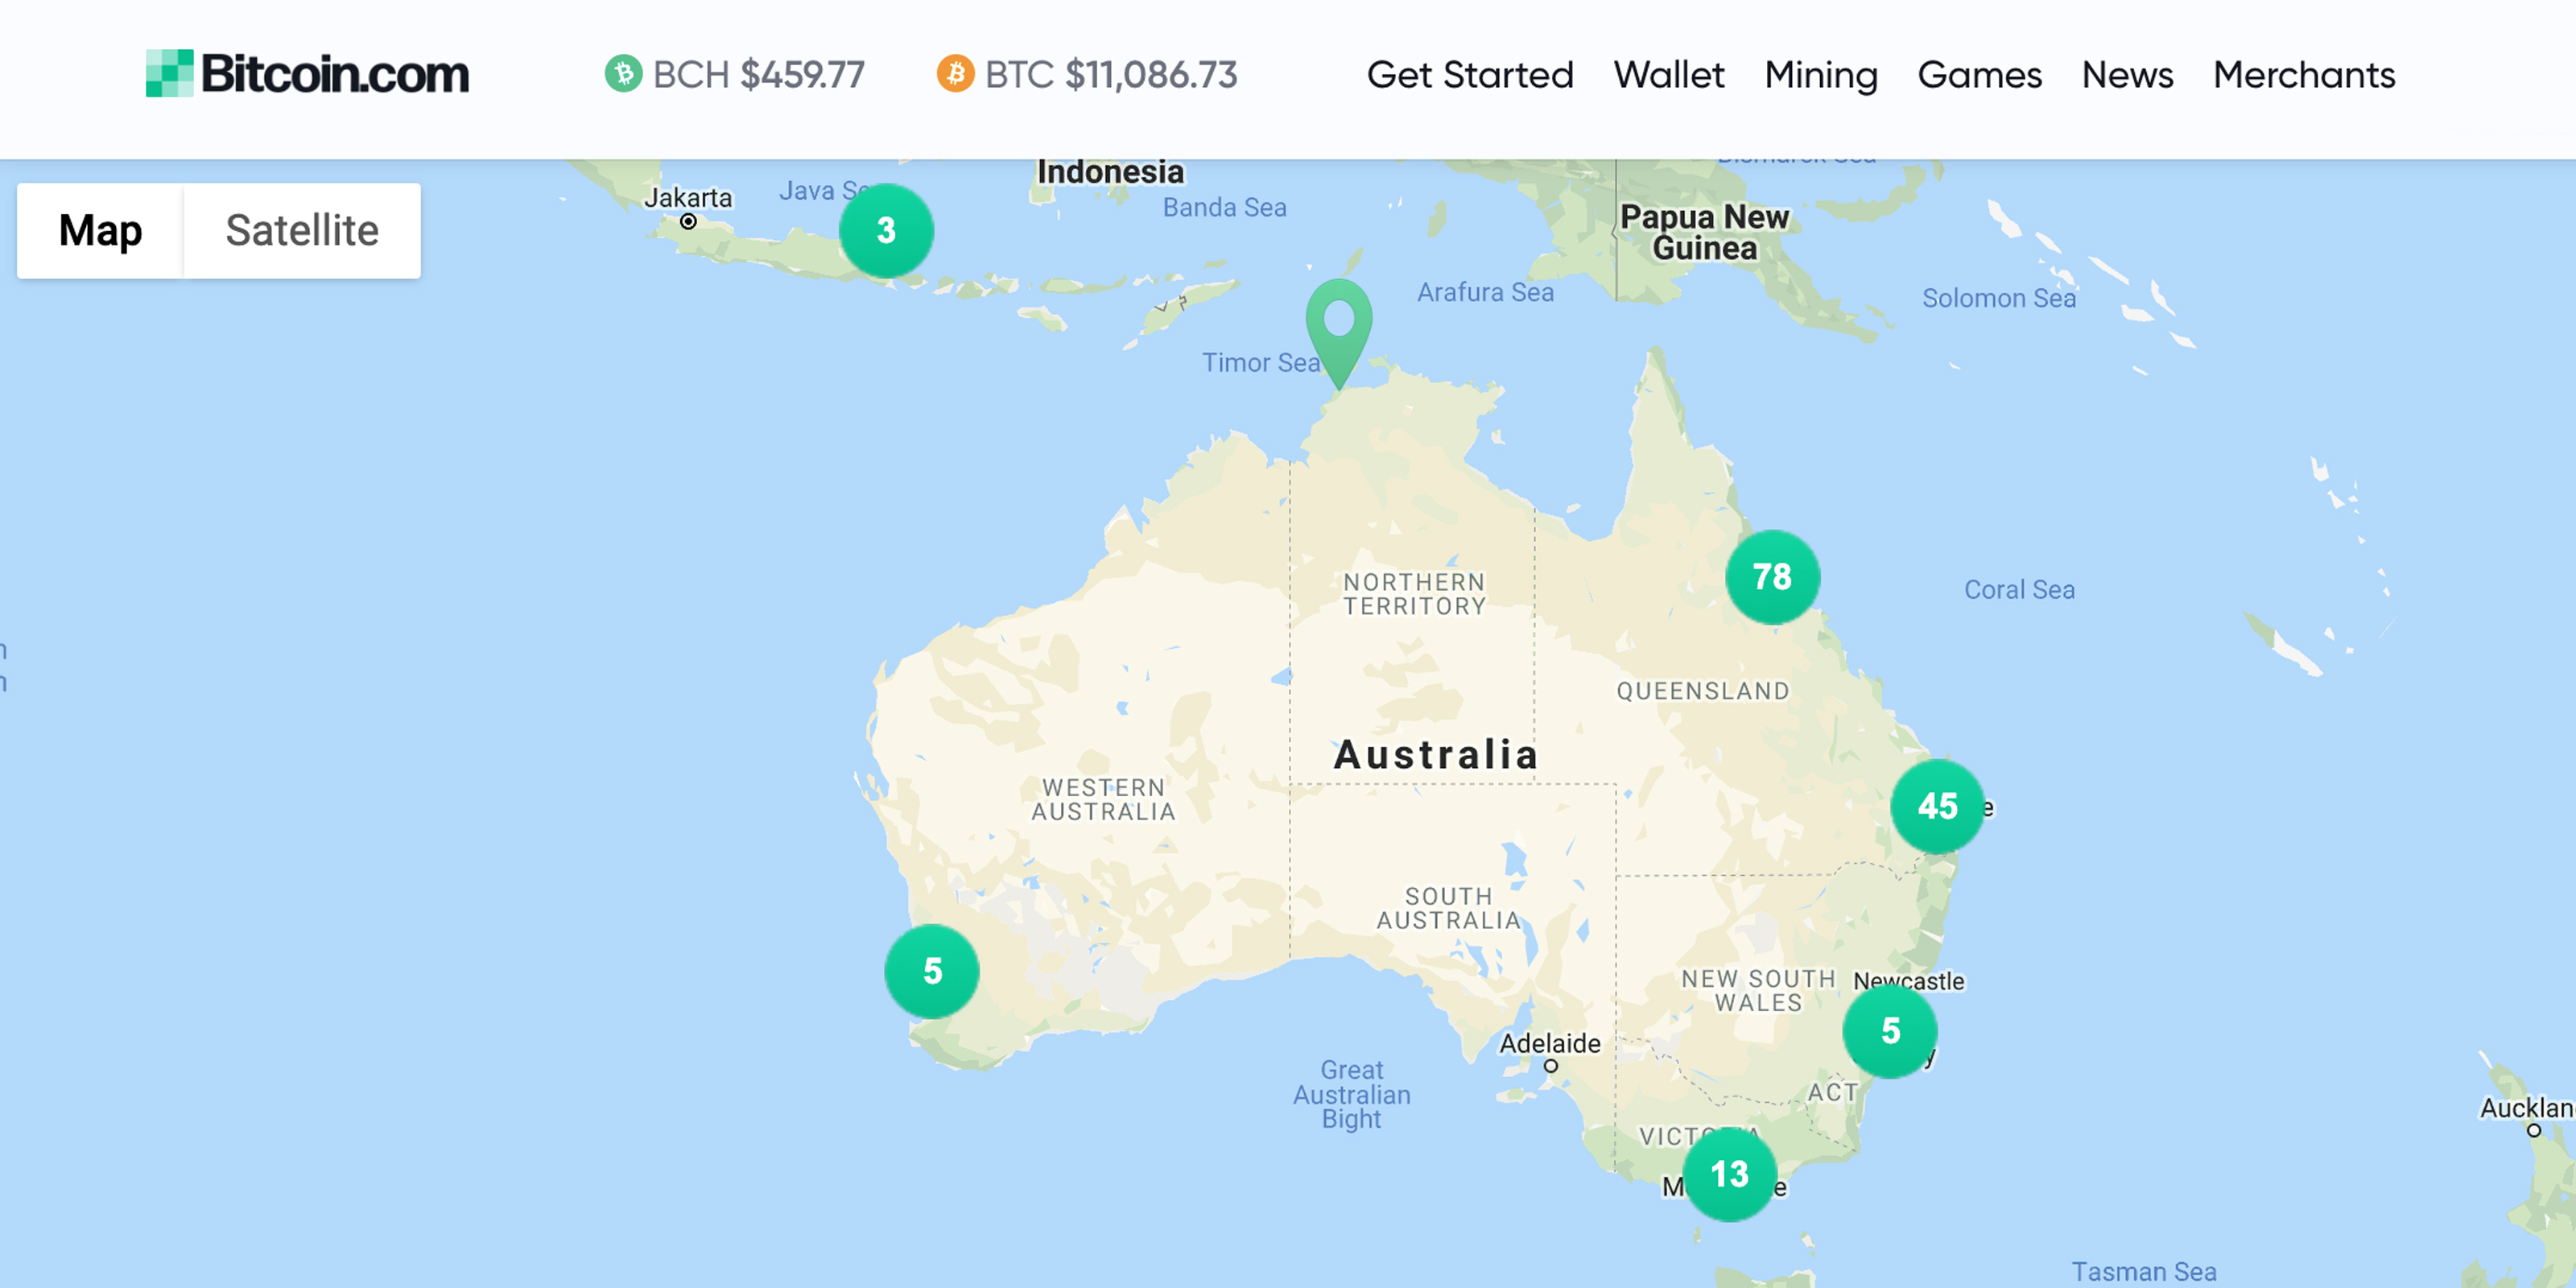Open the Games navigation item
The width and height of the screenshot is (2576, 1288).
click(1979, 75)
